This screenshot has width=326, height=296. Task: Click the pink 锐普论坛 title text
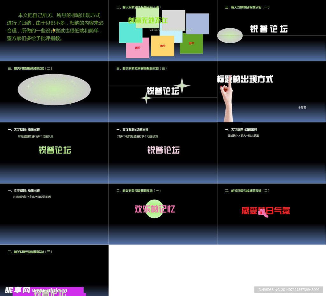tap(163, 150)
